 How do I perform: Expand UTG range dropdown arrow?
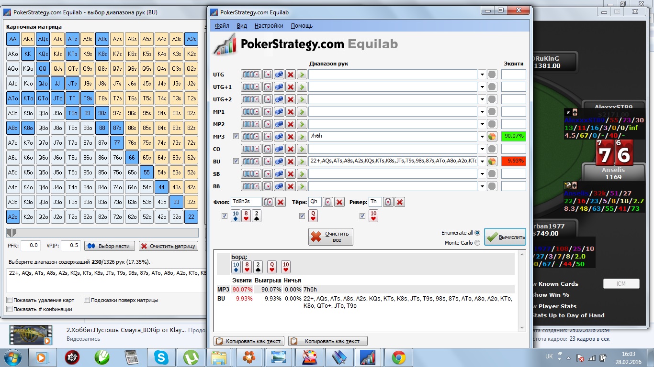[x=481, y=74]
